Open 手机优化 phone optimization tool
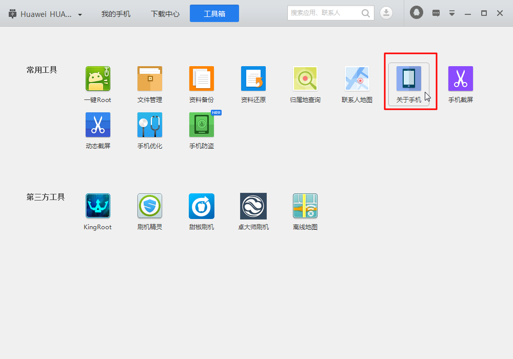 click(x=150, y=130)
